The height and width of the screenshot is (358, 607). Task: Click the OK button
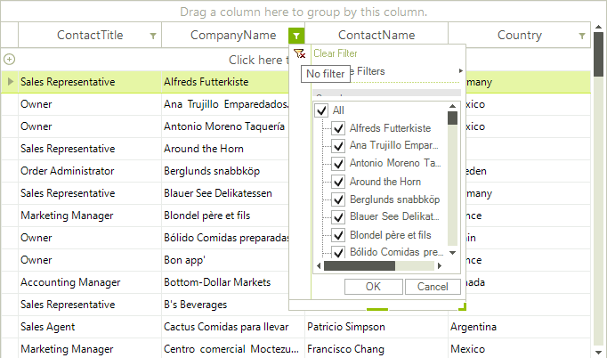point(373,287)
